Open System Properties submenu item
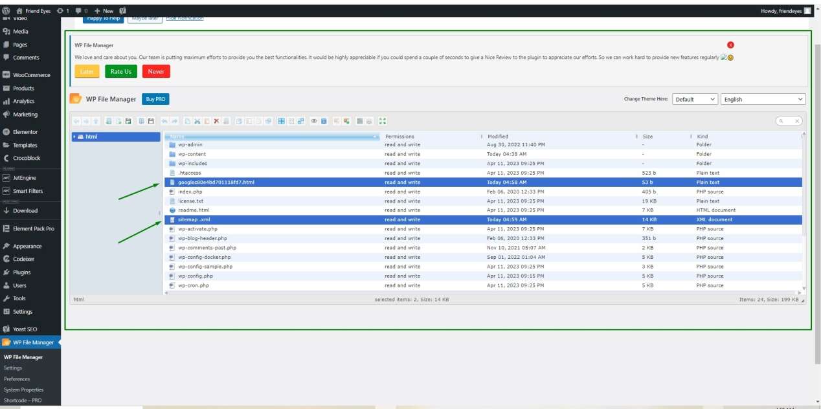 tap(24, 390)
